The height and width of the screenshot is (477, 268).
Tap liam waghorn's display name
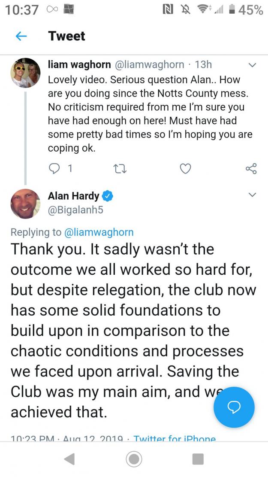point(79,64)
